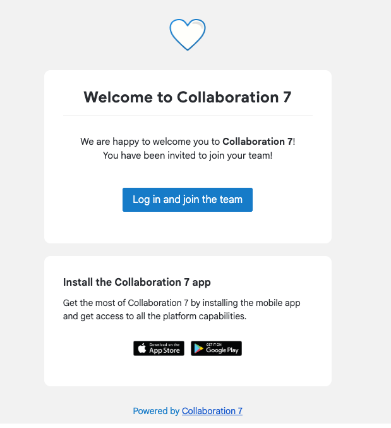This screenshot has height=428, width=391.
Task: Open the App Store download badge
Action: [159, 348]
